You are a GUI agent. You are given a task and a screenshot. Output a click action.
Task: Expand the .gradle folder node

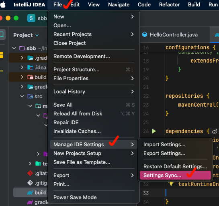point(22,58)
